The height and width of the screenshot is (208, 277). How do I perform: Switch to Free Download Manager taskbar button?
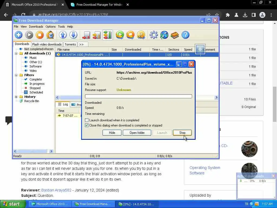tap(93, 204)
